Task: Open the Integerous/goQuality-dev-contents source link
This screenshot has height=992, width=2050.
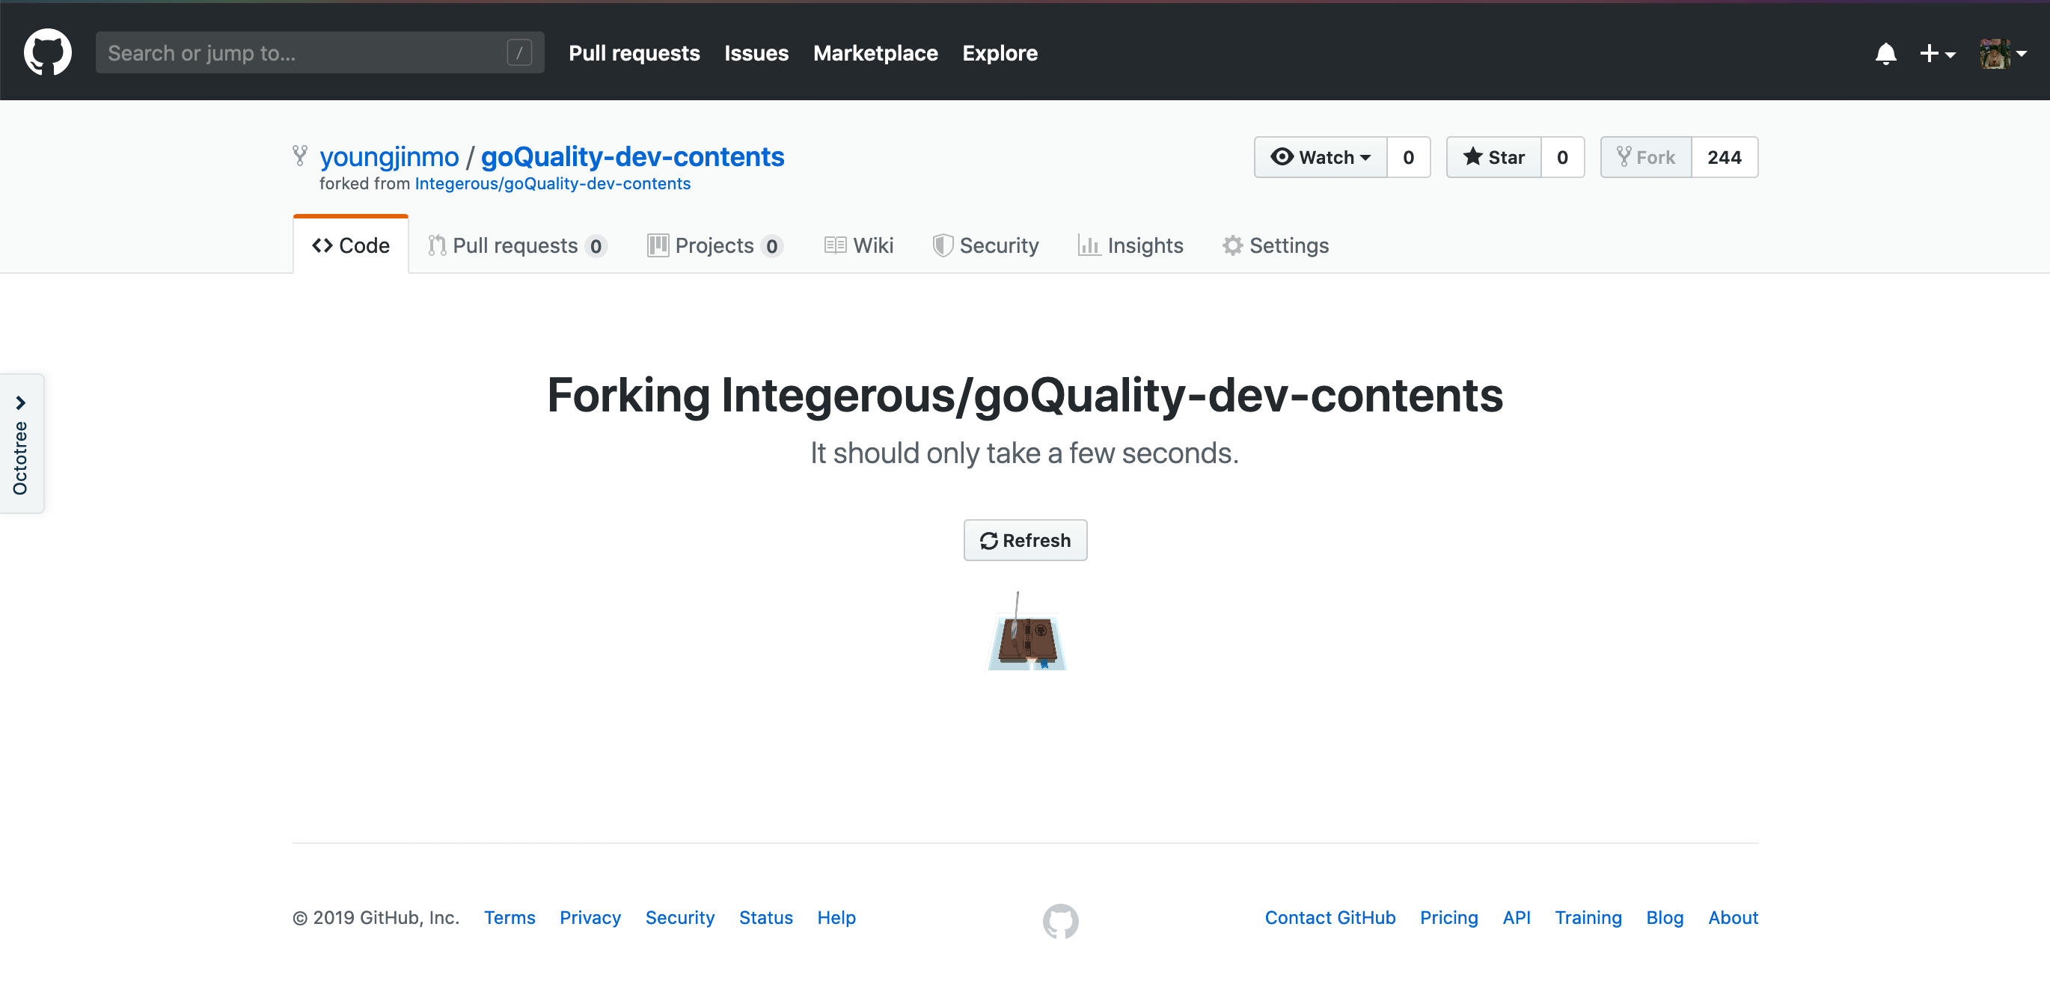Action: pos(552,184)
